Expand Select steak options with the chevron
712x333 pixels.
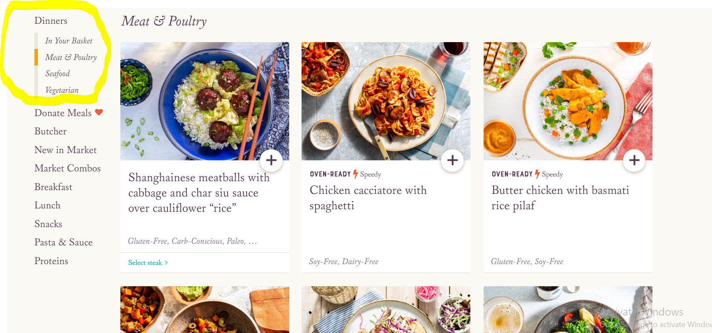(166, 263)
